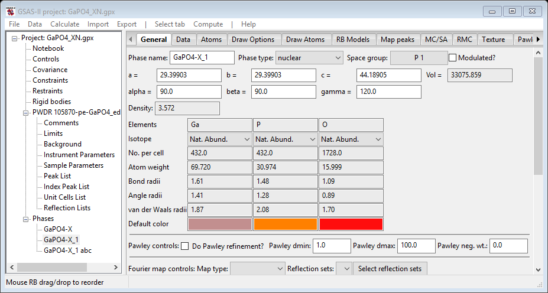The image size is (548, 293).
Task: Select Reflection Lists tree item
Action: [67, 208]
